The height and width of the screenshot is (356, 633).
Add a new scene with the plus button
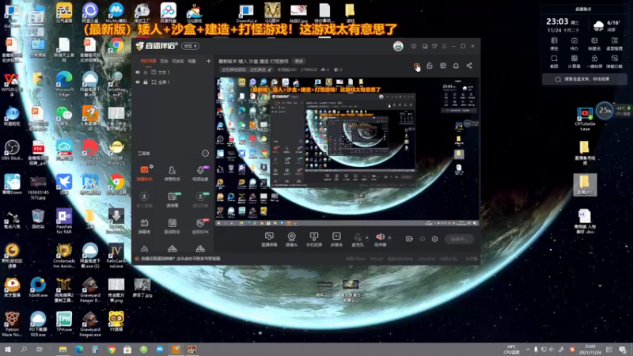(x=208, y=61)
